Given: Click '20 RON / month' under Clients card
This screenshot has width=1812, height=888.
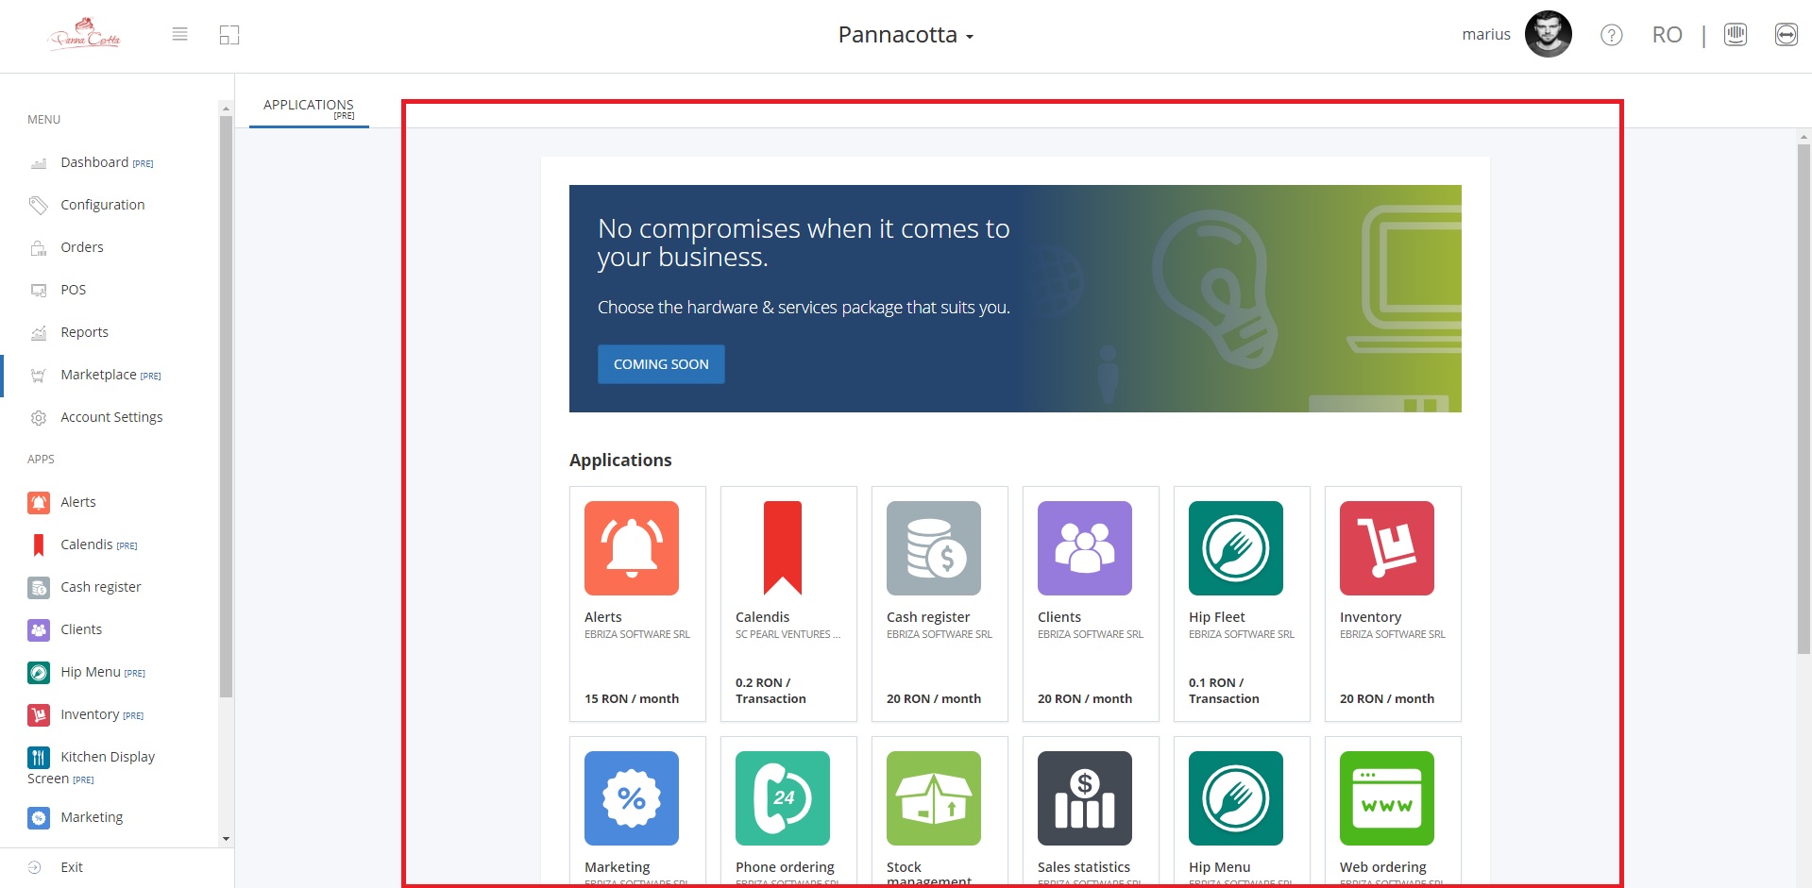Looking at the screenshot, I should [1085, 699].
